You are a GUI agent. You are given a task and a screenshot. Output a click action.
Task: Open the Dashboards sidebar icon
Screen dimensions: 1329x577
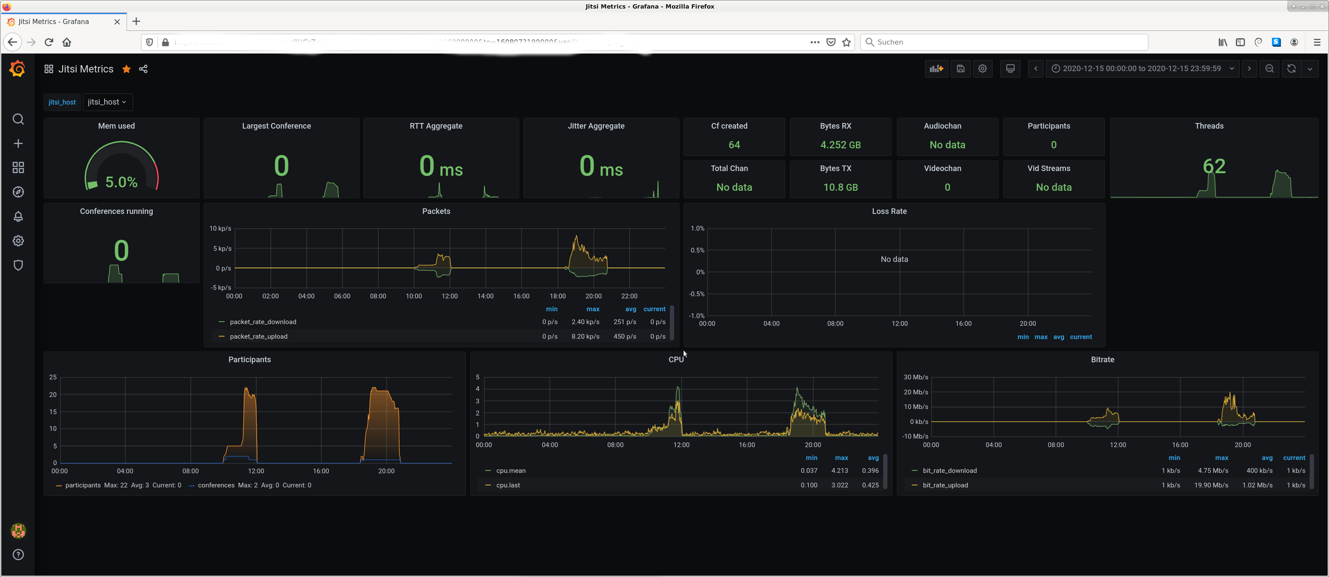click(x=18, y=168)
